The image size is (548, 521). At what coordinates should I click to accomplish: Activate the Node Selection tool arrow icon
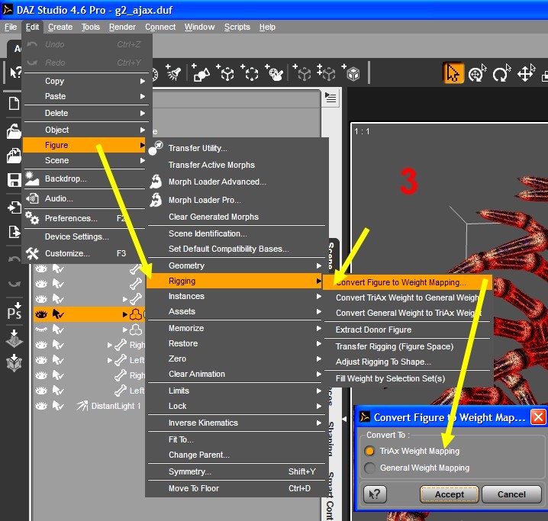pos(453,73)
